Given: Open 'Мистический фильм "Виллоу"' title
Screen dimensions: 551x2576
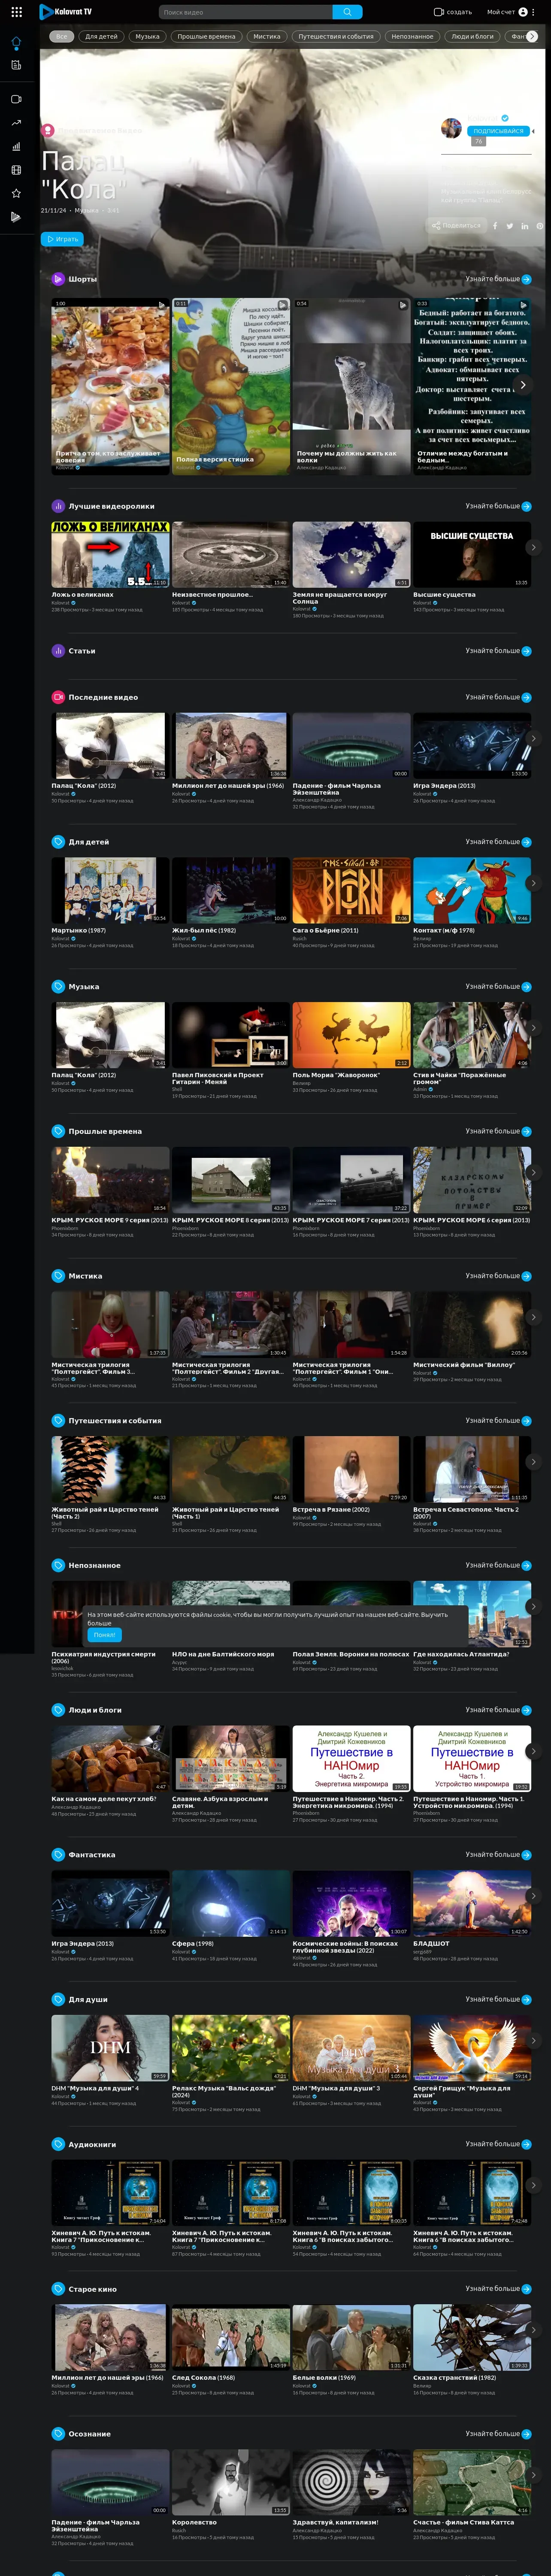Looking at the screenshot, I should [x=463, y=1365].
